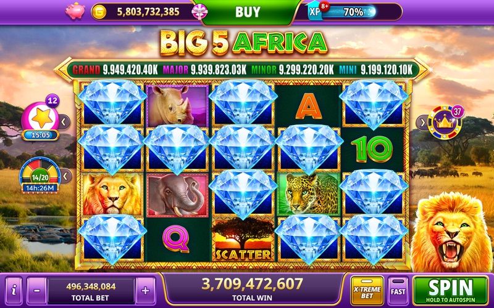Toggle X-TREME BET mode
Screen dimensions: 494x308
[x=367, y=291]
